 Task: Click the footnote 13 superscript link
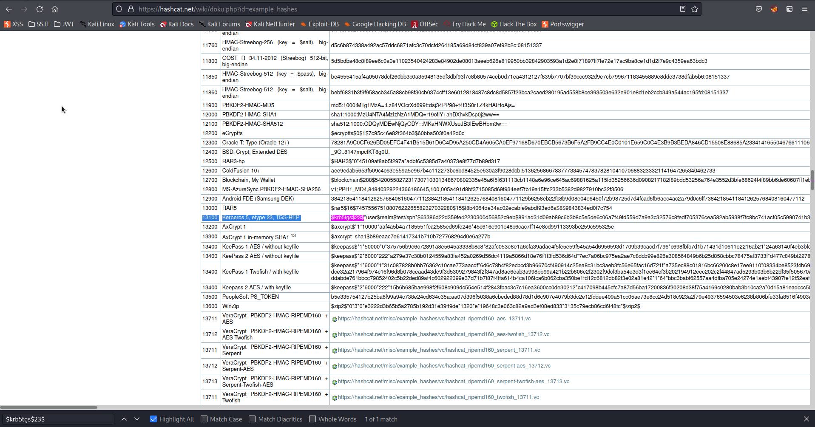tap(293, 235)
